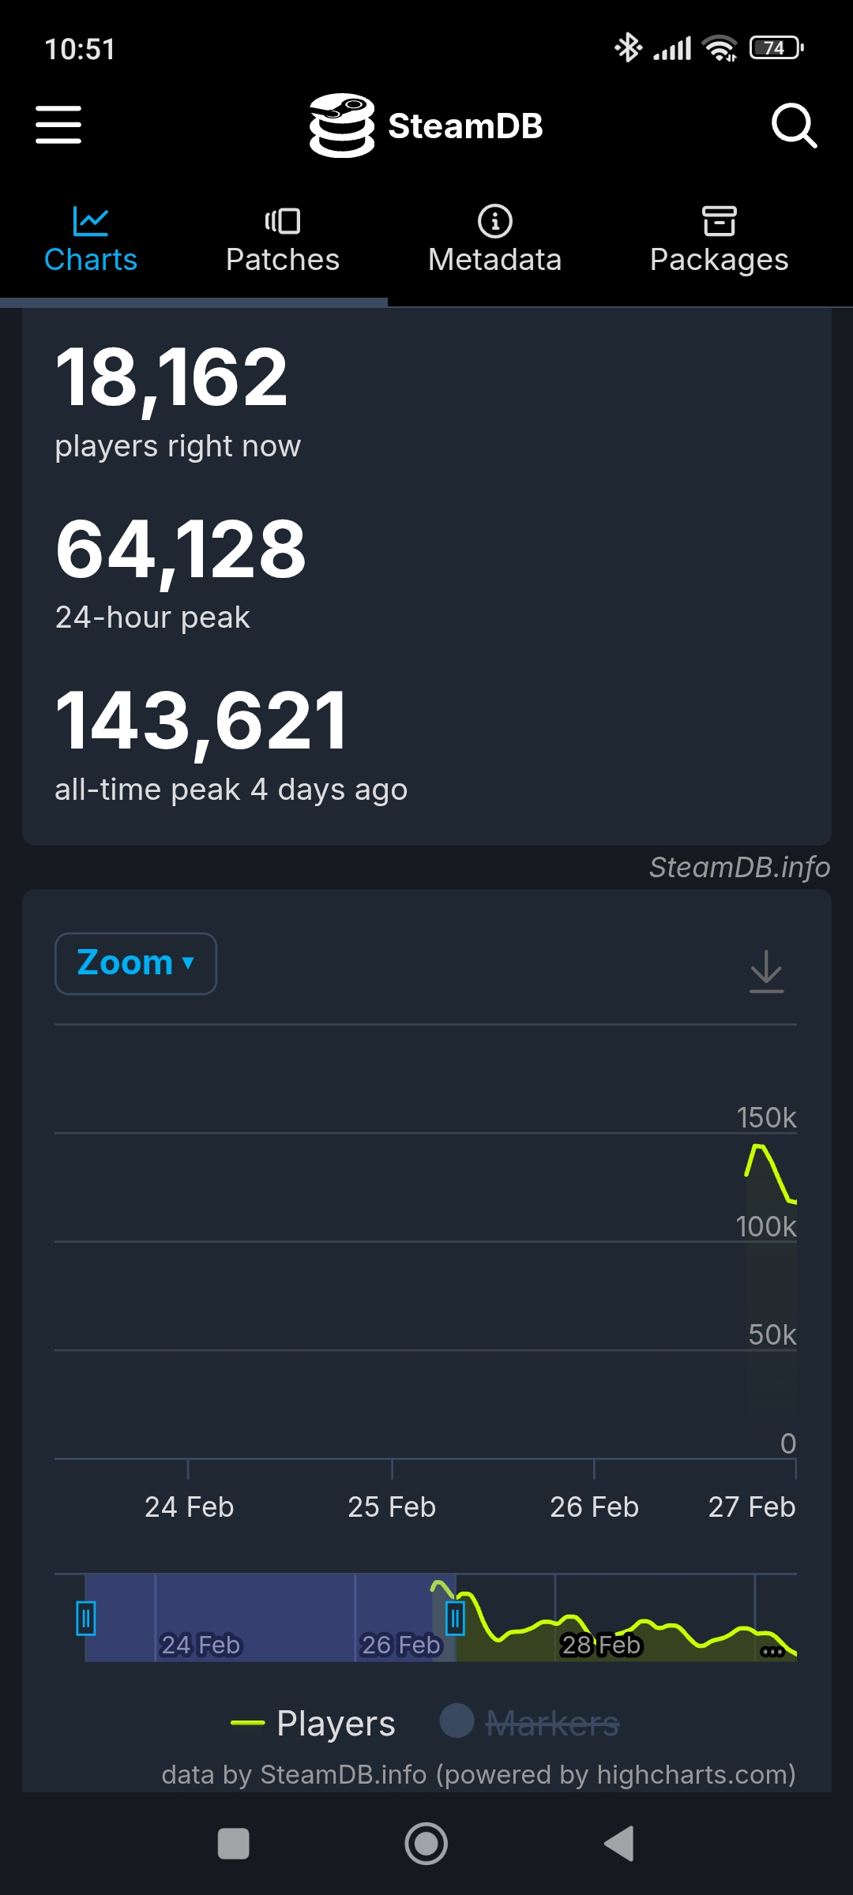Open the highcharts.com attribution link
The image size is (853, 1895).
(695, 1775)
